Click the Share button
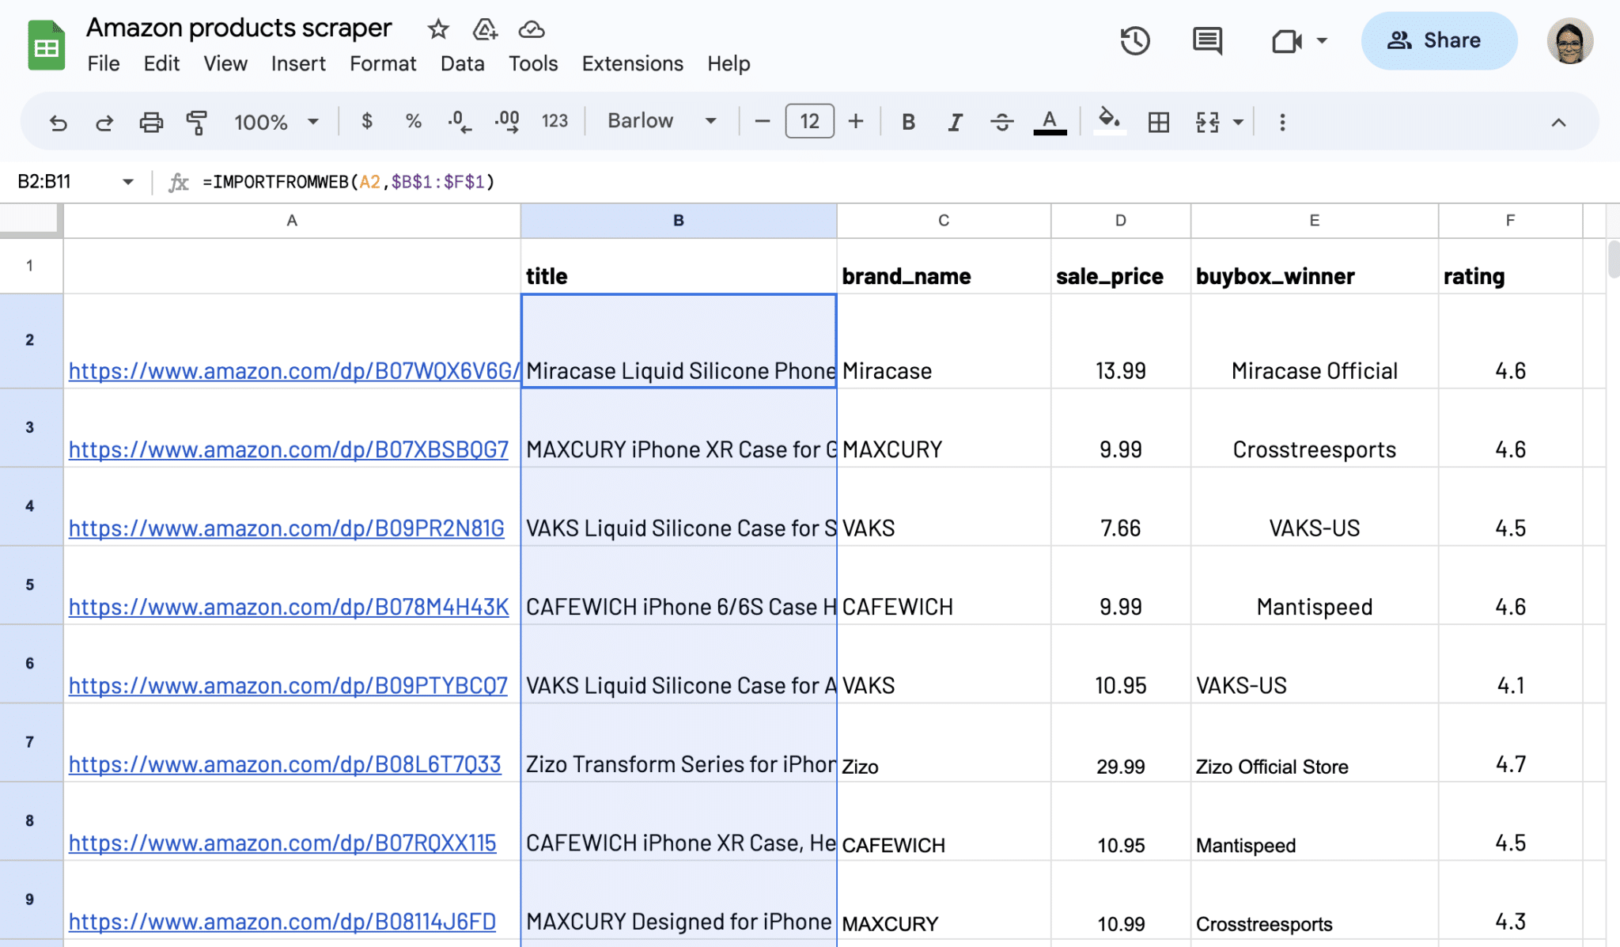 (1440, 40)
